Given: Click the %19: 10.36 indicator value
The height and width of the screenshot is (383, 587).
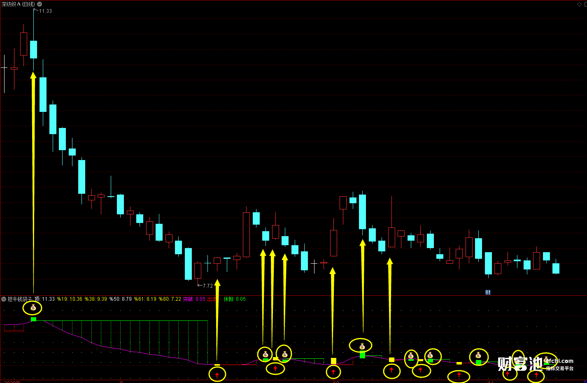Looking at the screenshot, I should click(x=70, y=299).
